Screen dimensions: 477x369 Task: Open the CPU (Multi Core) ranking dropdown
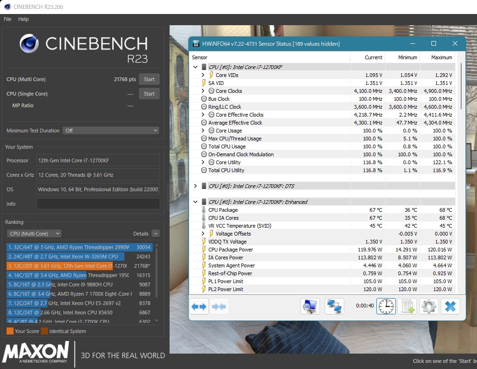point(34,234)
